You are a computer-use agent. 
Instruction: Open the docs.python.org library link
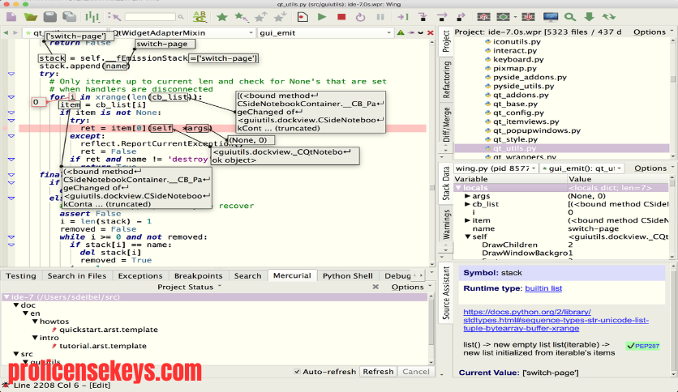(x=556, y=320)
